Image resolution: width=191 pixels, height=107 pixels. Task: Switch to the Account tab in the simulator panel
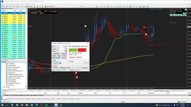[x=82, y=46]
